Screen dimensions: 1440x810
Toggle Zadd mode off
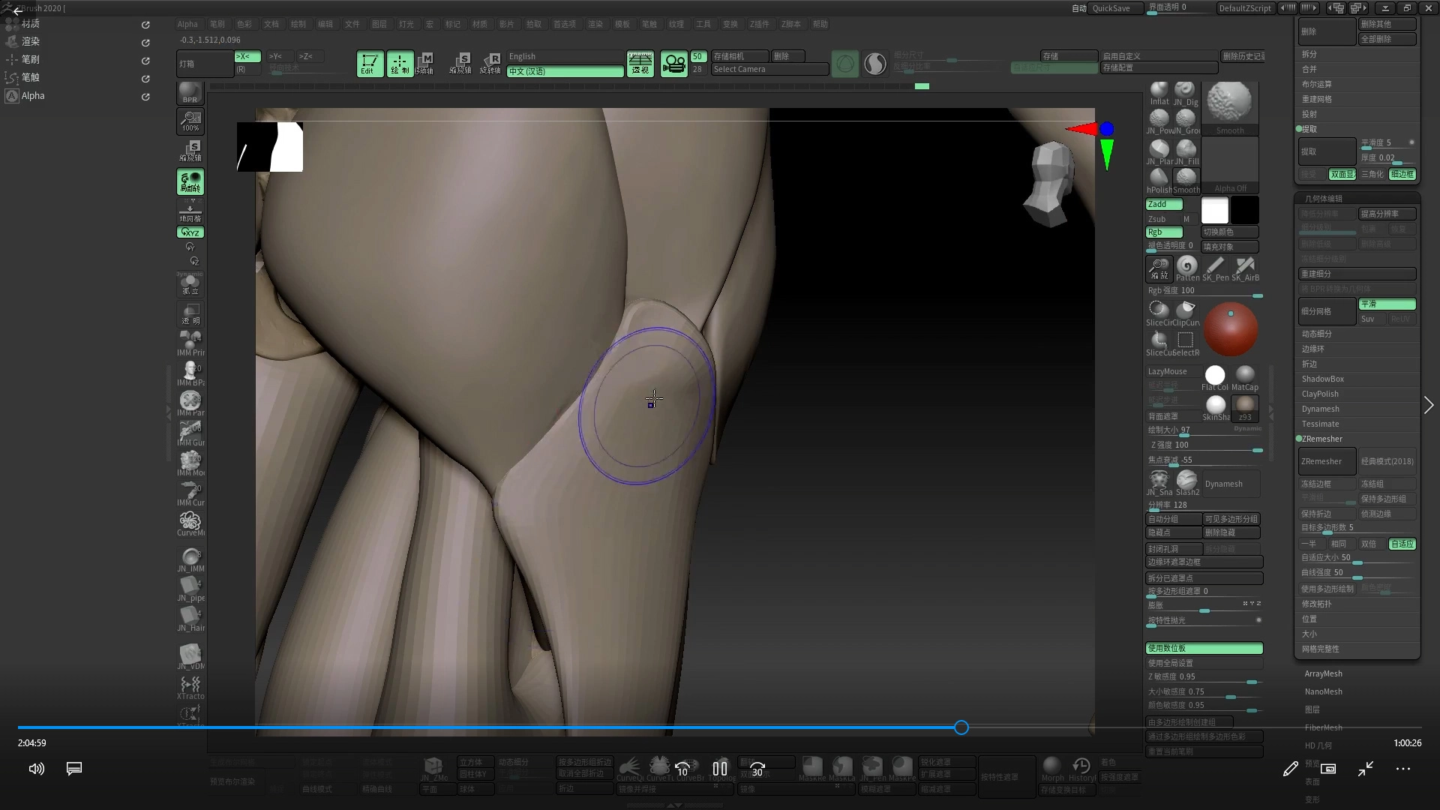pos(1164,204)
